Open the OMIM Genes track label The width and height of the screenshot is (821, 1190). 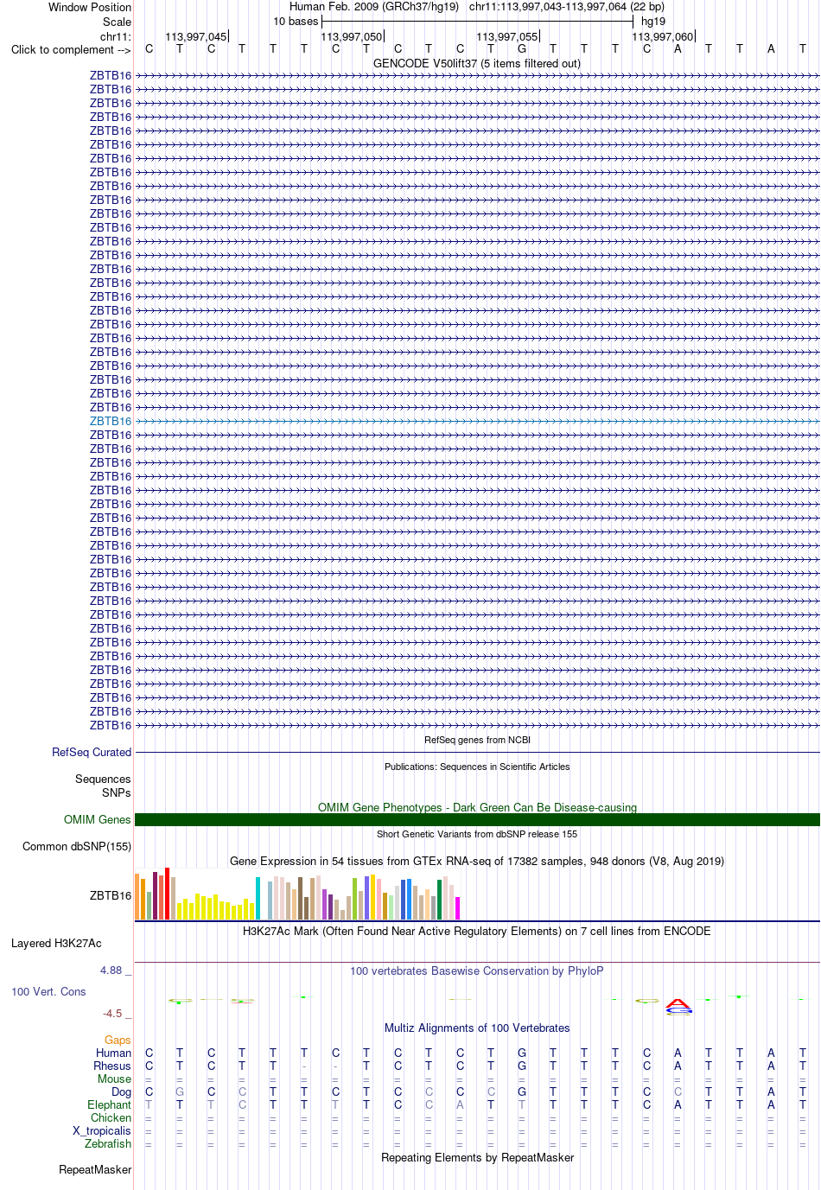click(x=98, y=819)
